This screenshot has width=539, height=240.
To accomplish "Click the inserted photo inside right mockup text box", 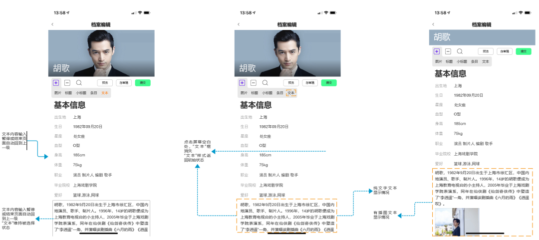I will 457,222.
